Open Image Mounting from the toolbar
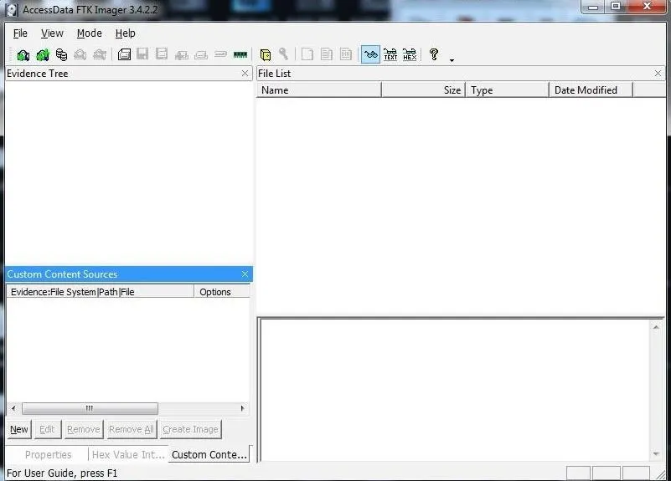The width and height of the screenshot is (671, 481). coord(62,54)
